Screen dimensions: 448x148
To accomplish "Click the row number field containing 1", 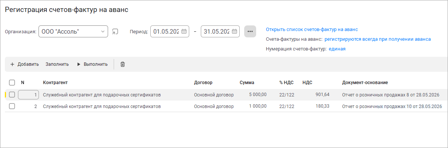I will (x=28, y=95).
